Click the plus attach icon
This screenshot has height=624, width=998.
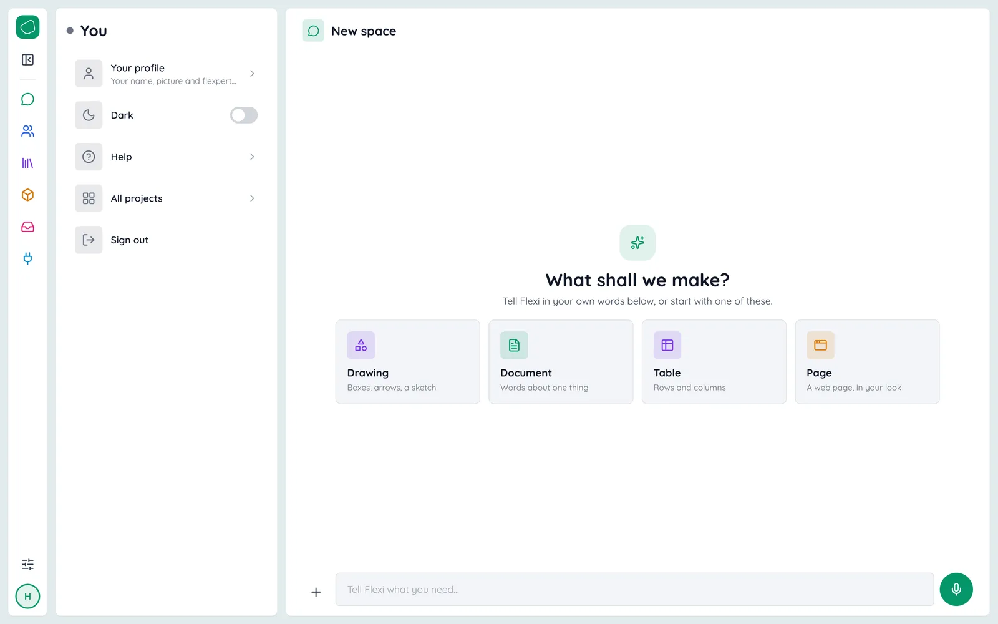[316, 592]
